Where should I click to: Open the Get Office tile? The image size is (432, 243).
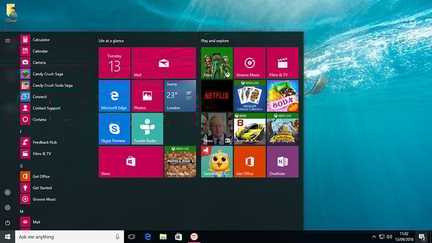point(249,161)
